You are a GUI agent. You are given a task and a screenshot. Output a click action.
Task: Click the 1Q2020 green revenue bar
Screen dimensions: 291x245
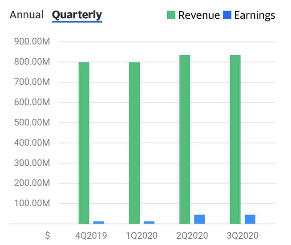[134, 143]
